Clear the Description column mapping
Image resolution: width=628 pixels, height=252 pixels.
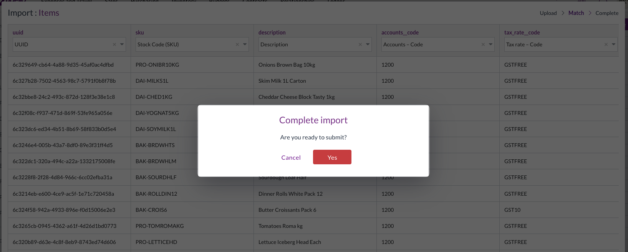coord(360,44)
